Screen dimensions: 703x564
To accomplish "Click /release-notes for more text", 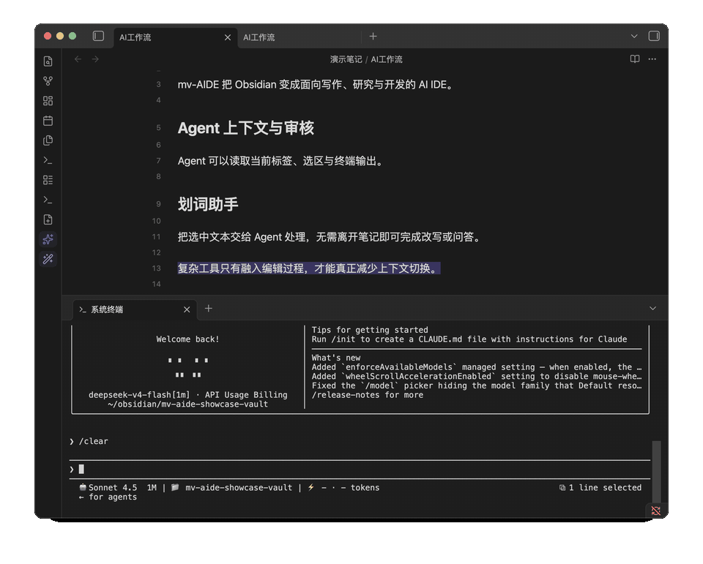I will [368, 395].
